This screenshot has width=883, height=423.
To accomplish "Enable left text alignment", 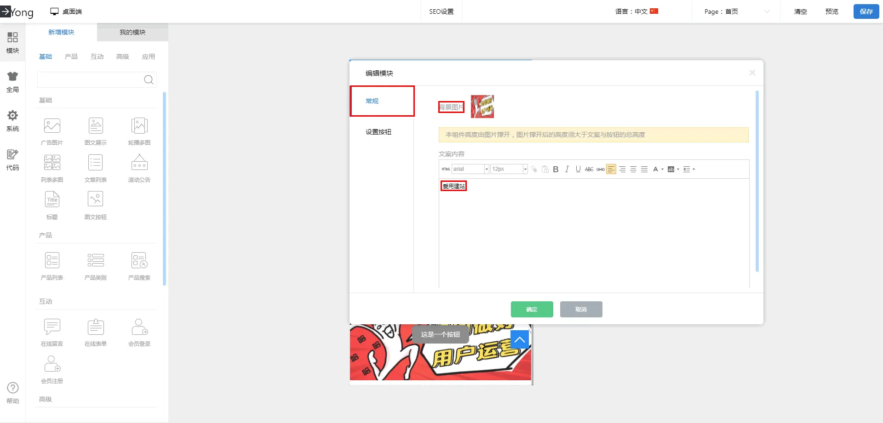I will tap(611, 169).
